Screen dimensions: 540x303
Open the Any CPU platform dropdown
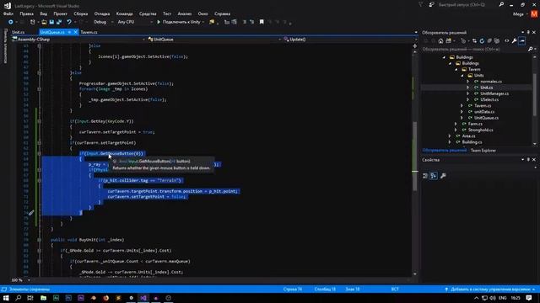pyautogui.click(x=135, y=22)
